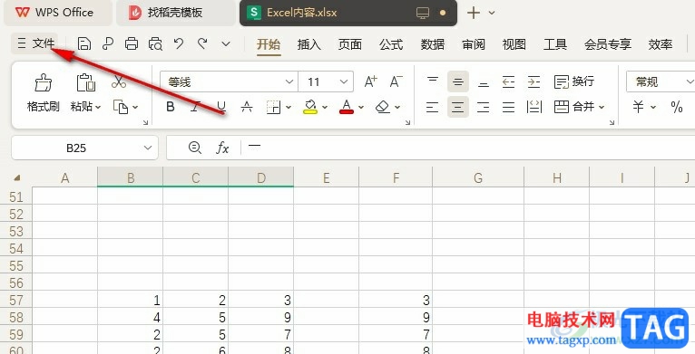
Task: Open the 会员专享 tab
Action: click(x=607, y=44)
